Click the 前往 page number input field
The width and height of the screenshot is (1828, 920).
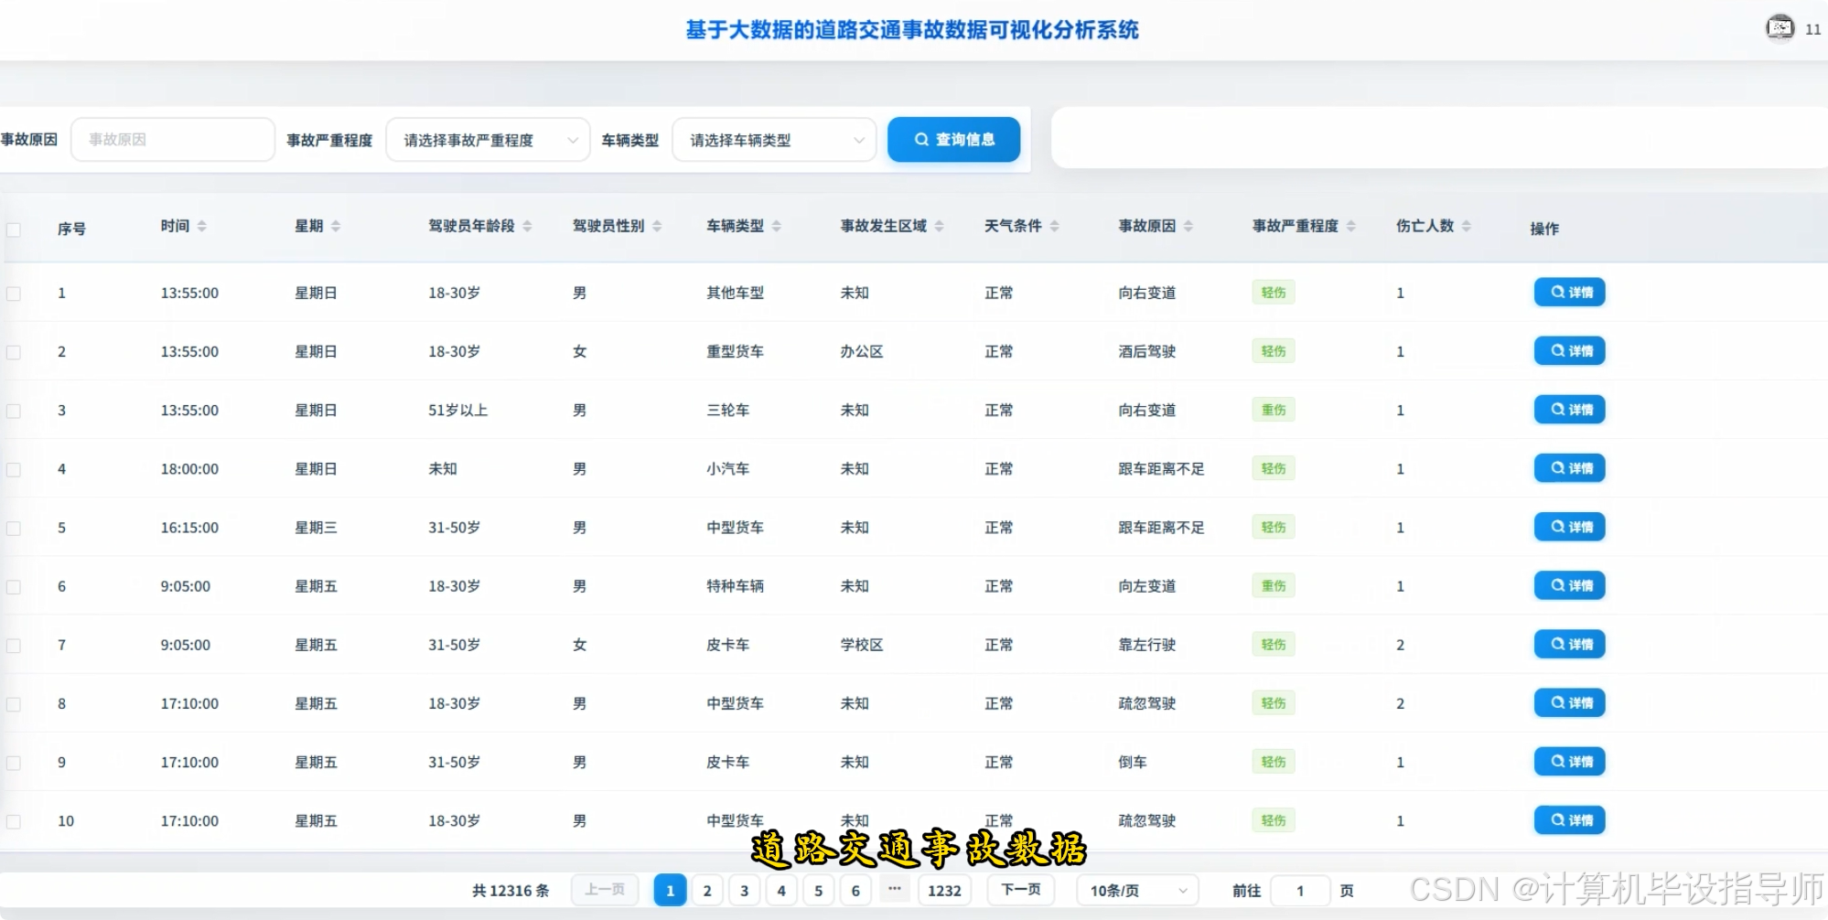coord(1300,890)
